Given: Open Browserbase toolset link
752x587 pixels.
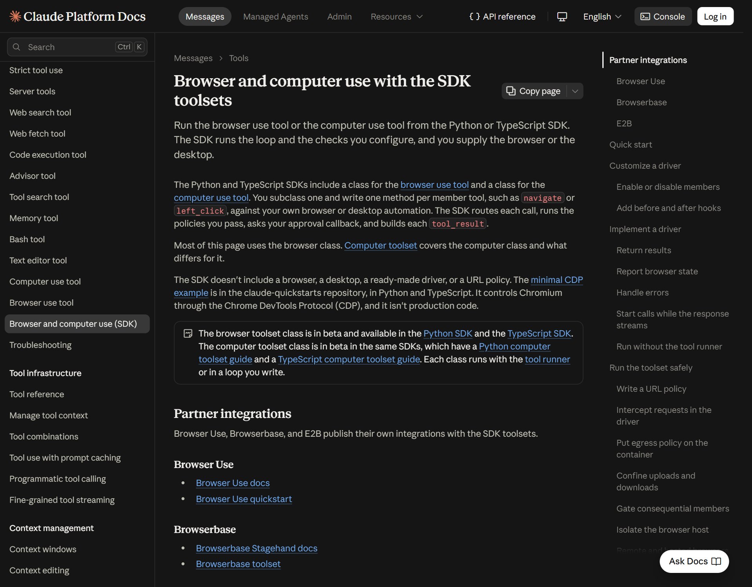Looking at the screenshot, I should 238,564.
